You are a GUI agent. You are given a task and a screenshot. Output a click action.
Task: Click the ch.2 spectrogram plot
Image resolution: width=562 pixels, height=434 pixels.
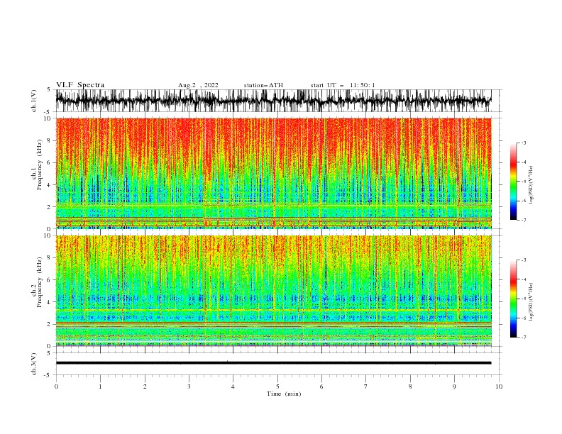tap(273, 291)
